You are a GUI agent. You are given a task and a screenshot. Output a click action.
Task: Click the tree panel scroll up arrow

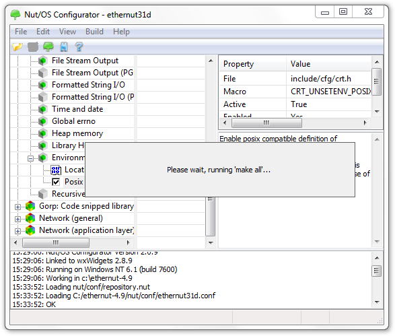pos(211,61)
